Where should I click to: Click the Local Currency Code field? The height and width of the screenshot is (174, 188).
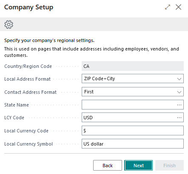pos(133,130)
